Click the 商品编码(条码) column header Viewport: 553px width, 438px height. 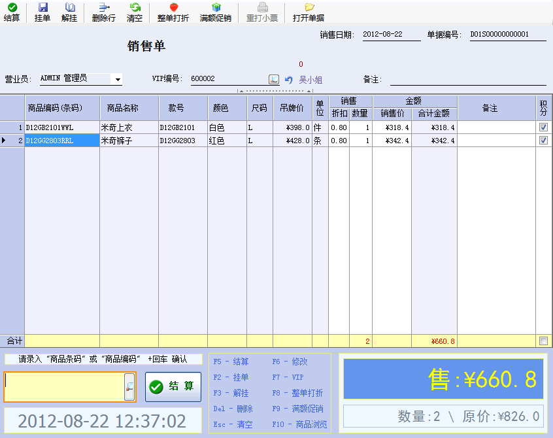pyautogui.click(x=62, y=108)
